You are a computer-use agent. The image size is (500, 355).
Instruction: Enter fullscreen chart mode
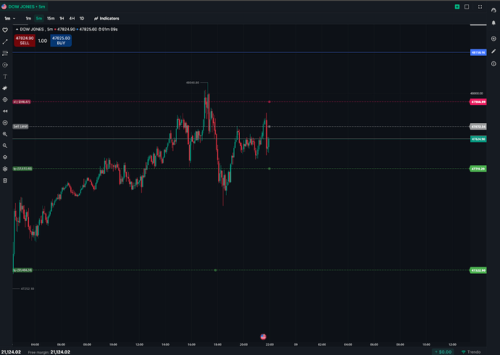[480, 7]
